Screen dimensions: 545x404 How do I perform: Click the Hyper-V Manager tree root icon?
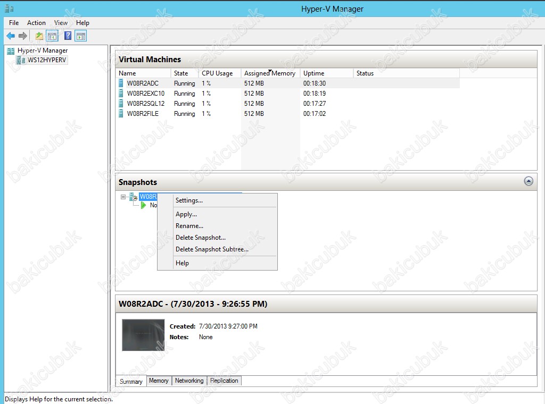click(x=11, y=50)
